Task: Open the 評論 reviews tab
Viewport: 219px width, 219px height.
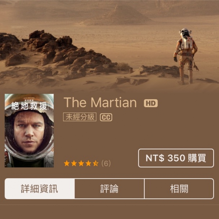Action: coord(109,189)
